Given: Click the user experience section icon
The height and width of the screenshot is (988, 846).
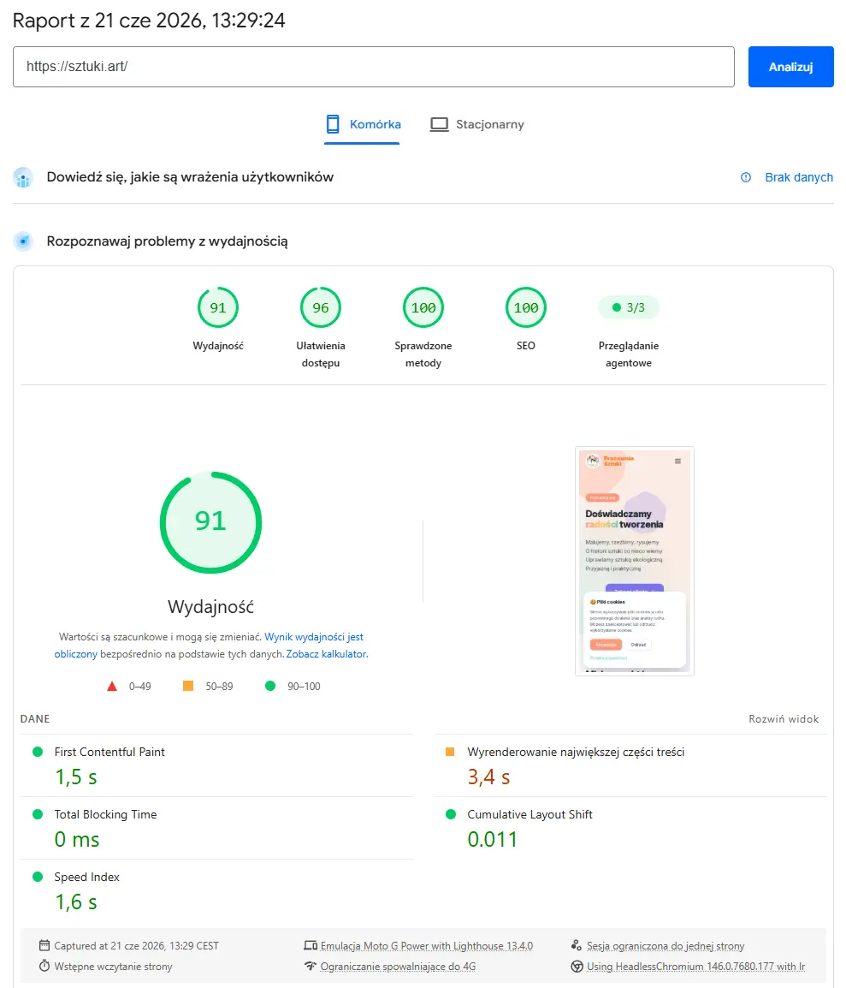Looking at the screenshot, I should pos(23,178).
